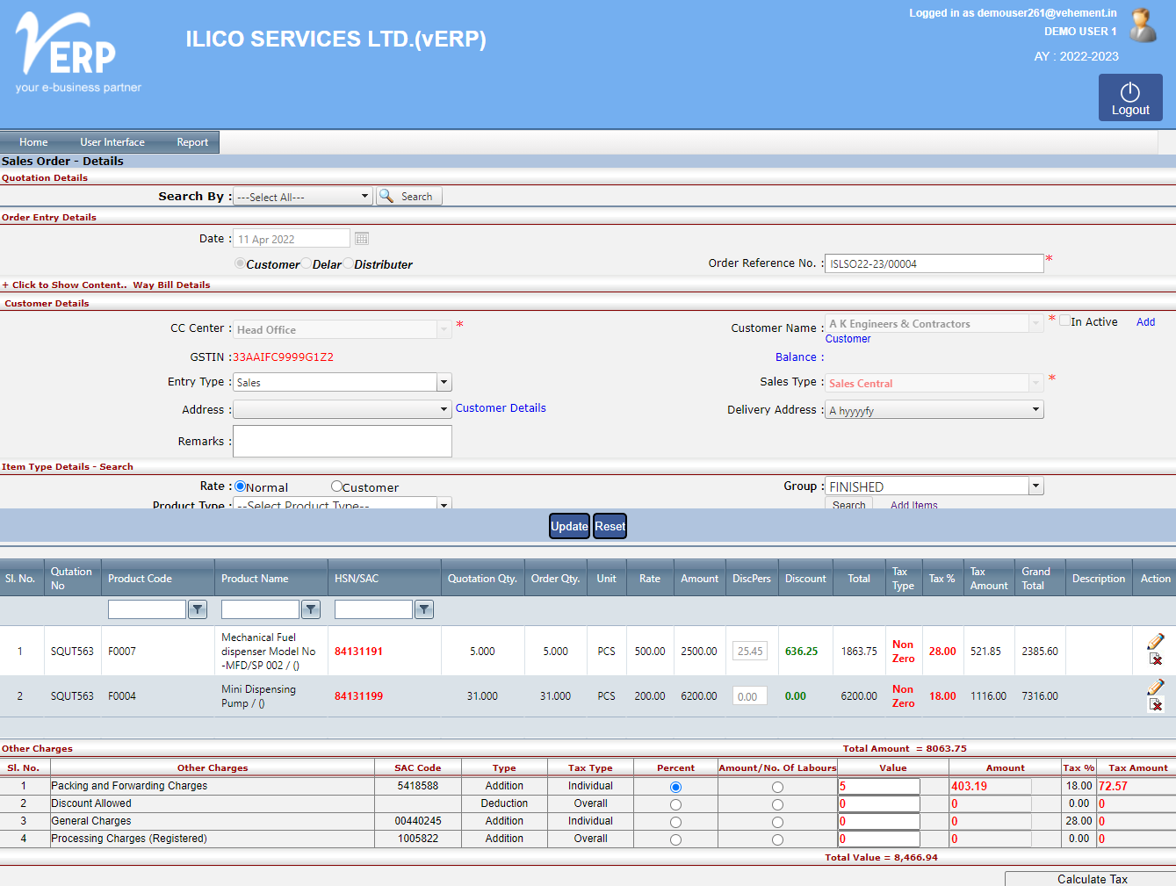The width and height of the screenshot is (1176, 886).
Task: Click into the Remarks text box
Action: (343, 441)
